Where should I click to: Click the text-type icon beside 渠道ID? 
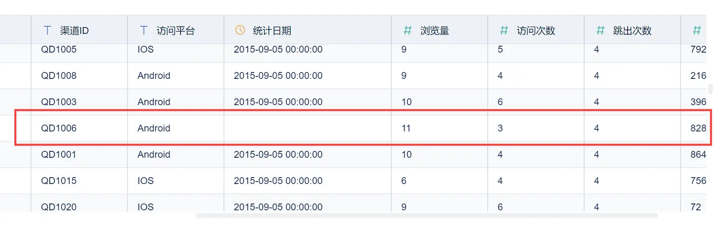(x=48, y=30)
